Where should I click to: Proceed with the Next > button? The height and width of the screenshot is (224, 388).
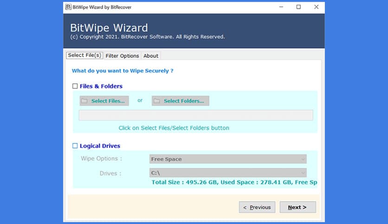pos(297,207)
